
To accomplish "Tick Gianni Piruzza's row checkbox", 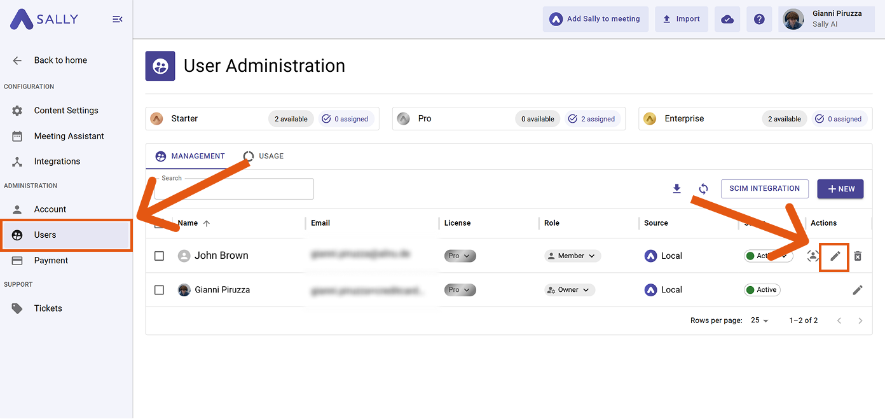I will pos(160,290).
